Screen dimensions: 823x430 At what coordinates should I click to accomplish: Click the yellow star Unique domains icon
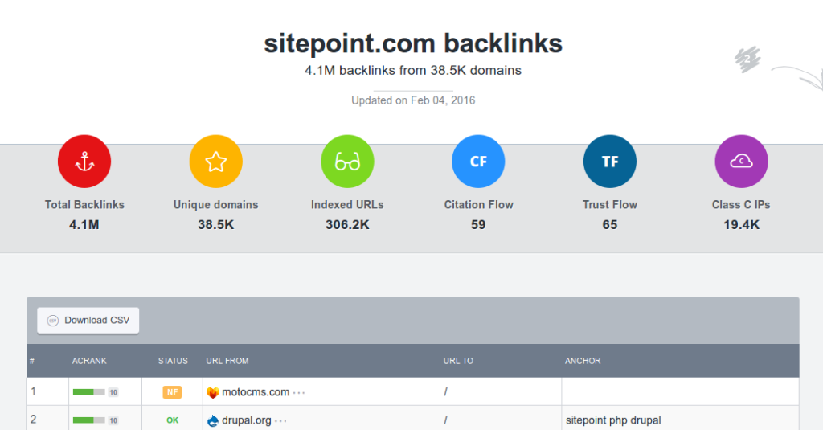pos(215,162)
